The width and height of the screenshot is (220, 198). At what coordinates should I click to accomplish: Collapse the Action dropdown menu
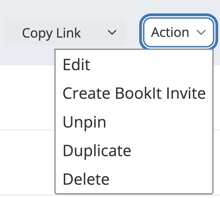pos(179,32)
